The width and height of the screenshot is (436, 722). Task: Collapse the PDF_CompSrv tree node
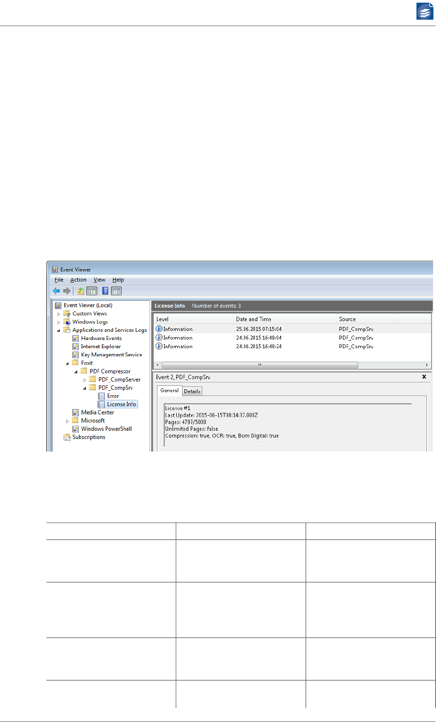(x=85, y=388)
